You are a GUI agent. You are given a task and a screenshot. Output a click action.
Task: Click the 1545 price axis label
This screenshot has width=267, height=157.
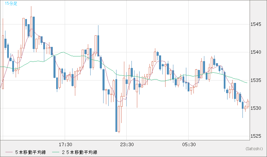[255, 24]
